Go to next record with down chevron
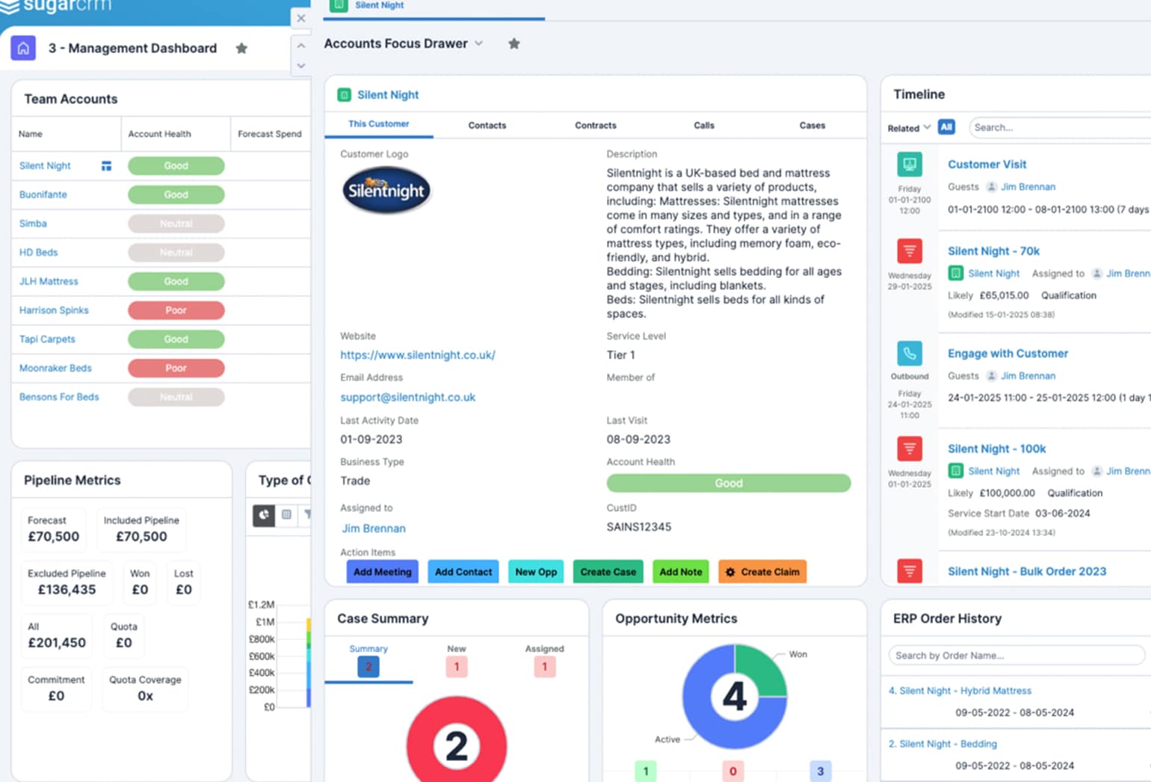The width and height of the screenshot is (1151, 782). (x=301, y=66)
